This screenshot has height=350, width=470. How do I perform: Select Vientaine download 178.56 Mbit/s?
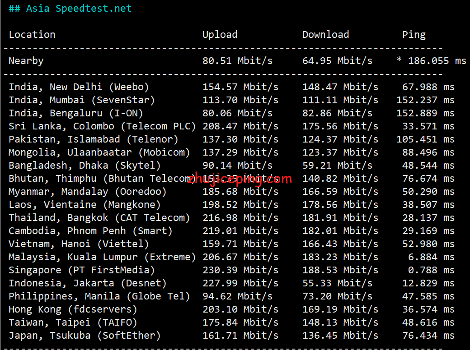(340, 205)
